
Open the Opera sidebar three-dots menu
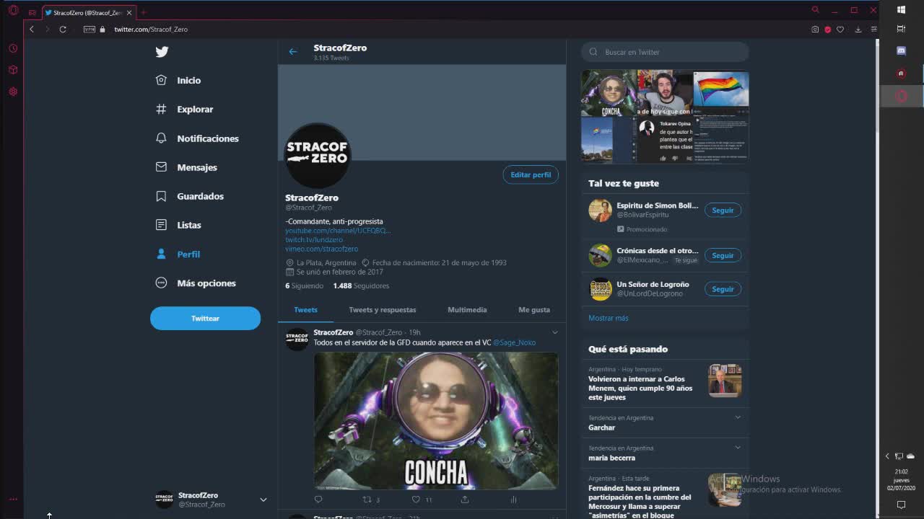pyautogui.click(x=13, y=499)
